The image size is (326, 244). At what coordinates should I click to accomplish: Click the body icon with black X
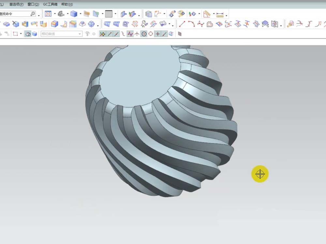tap(16, 24)
